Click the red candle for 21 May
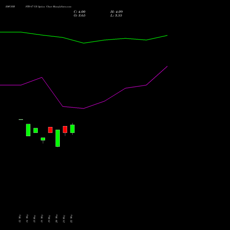 point(65,129)
